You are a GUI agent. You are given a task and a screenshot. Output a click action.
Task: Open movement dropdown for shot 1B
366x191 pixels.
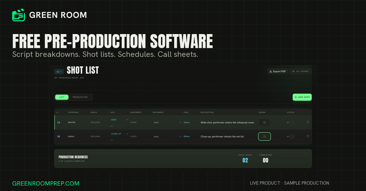[167, 137]
